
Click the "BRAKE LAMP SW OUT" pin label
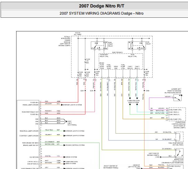tap(31, 145)
